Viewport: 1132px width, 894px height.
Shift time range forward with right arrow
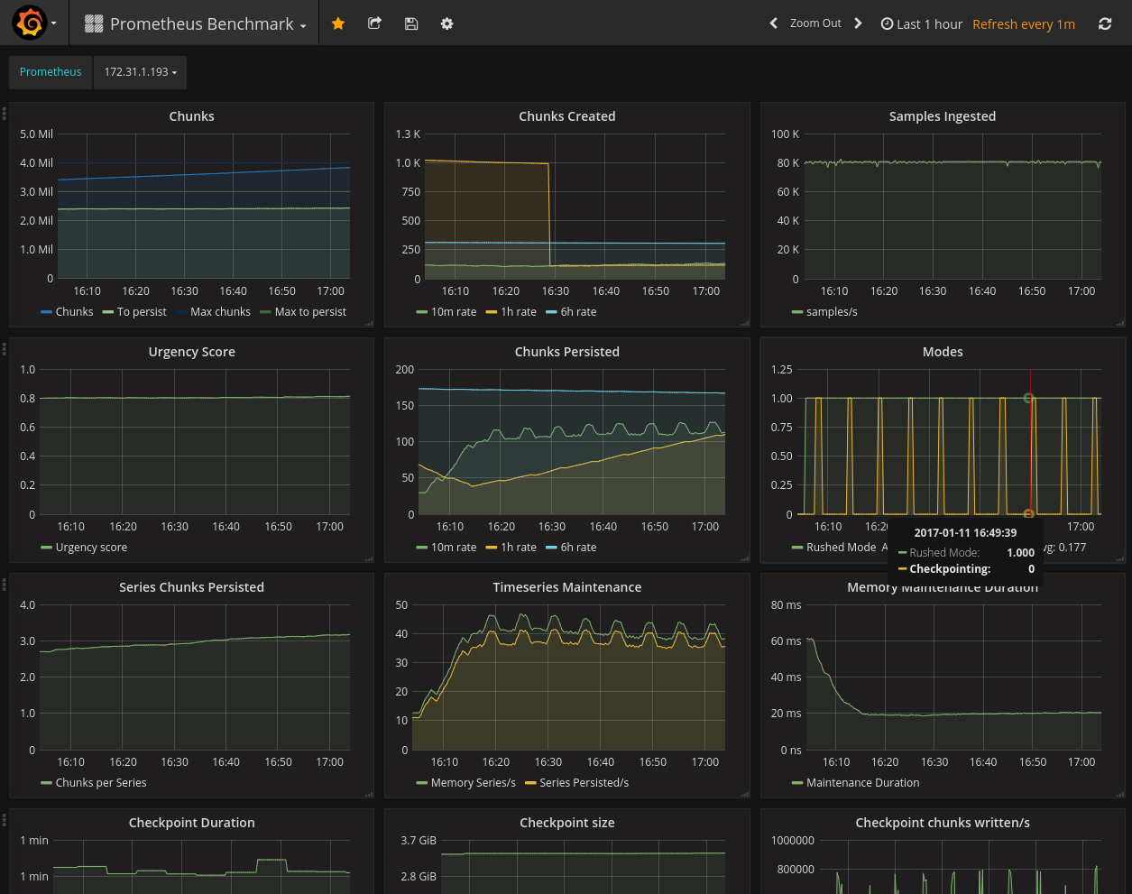[858, 23]
